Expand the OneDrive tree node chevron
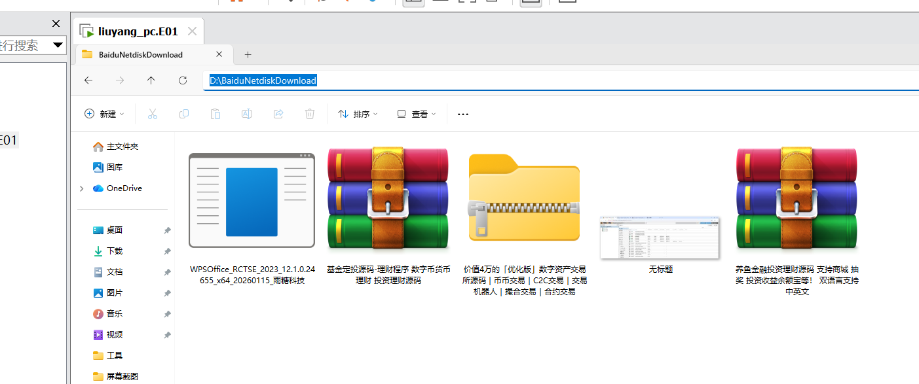Viewport: 919px width, 384px height. pyautogui.click(x=82, y=188)
